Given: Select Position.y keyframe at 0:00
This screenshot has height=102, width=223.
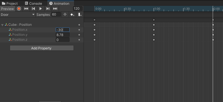Looking at the screenshot, I should (94, 35).
